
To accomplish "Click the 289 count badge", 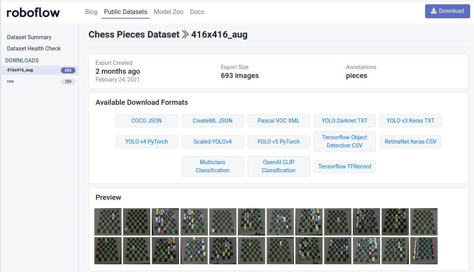I will click(68, 81).
